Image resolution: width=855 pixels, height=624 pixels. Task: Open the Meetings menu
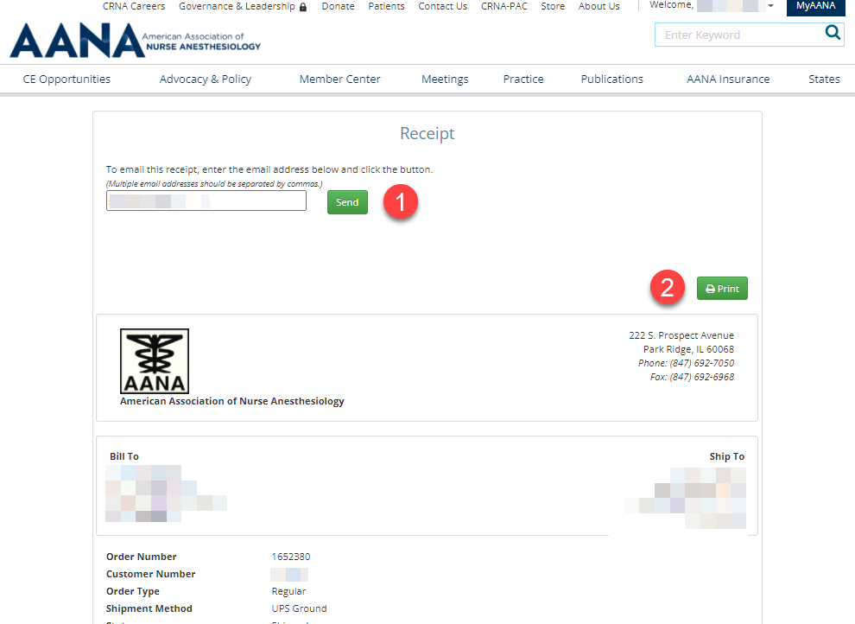445,80
